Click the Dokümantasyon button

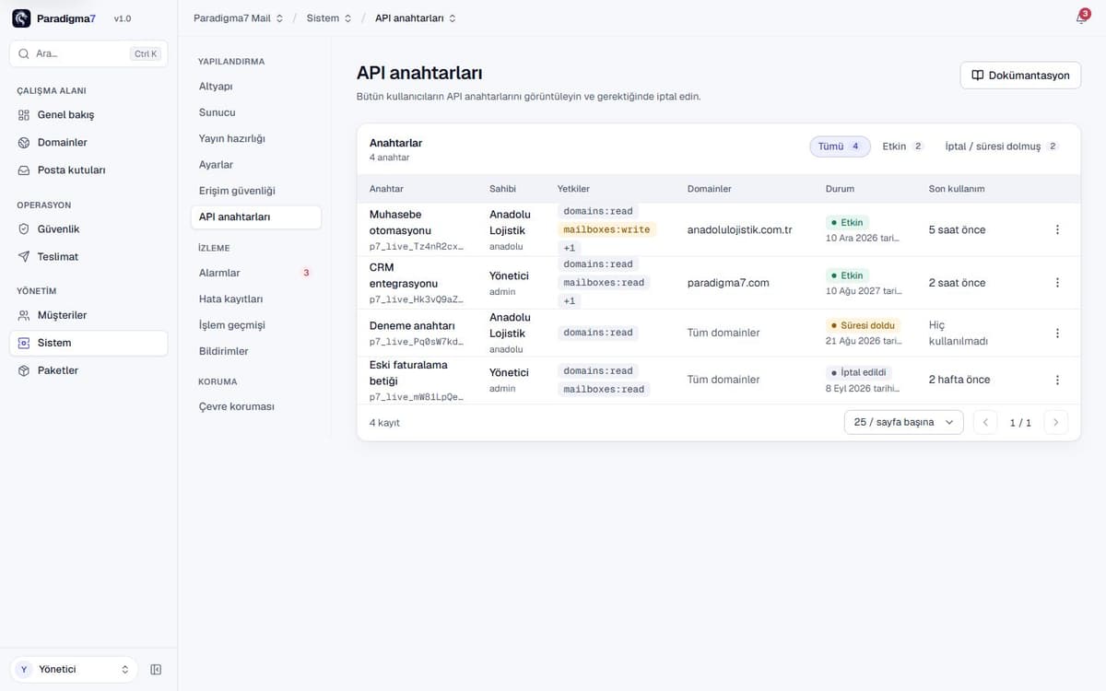(1020, 76)
